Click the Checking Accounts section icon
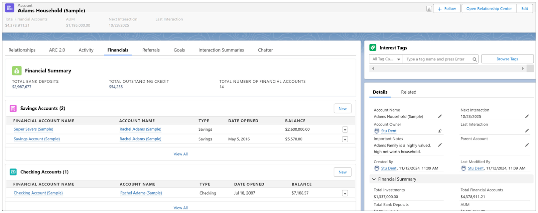 click(13, 172)
